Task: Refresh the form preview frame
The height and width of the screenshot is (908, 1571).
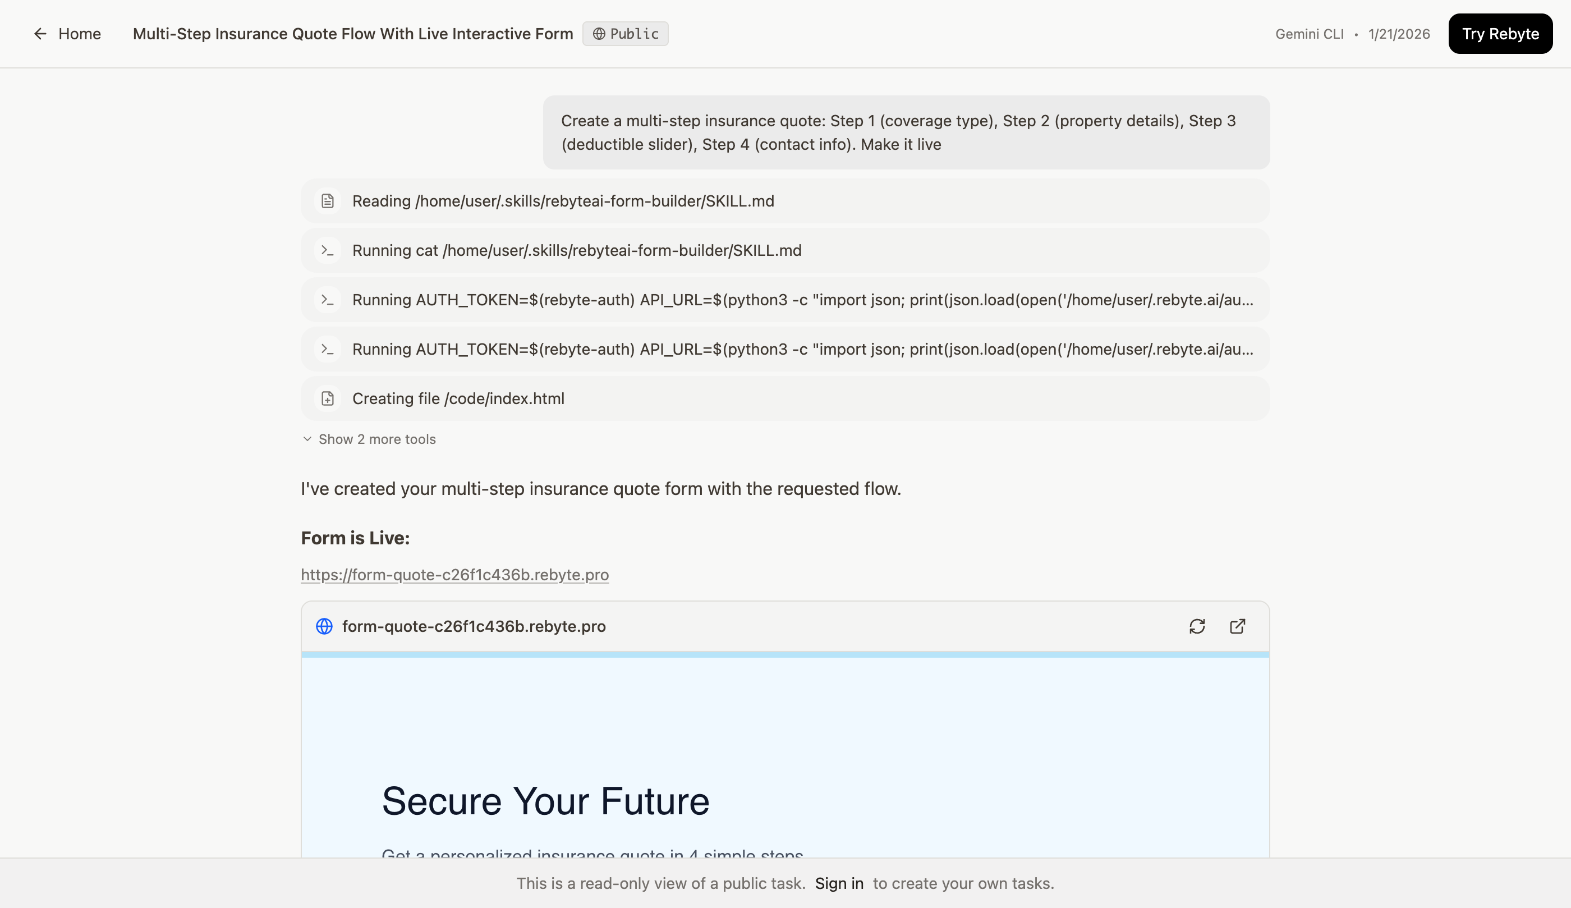Action: (1197, 626)
